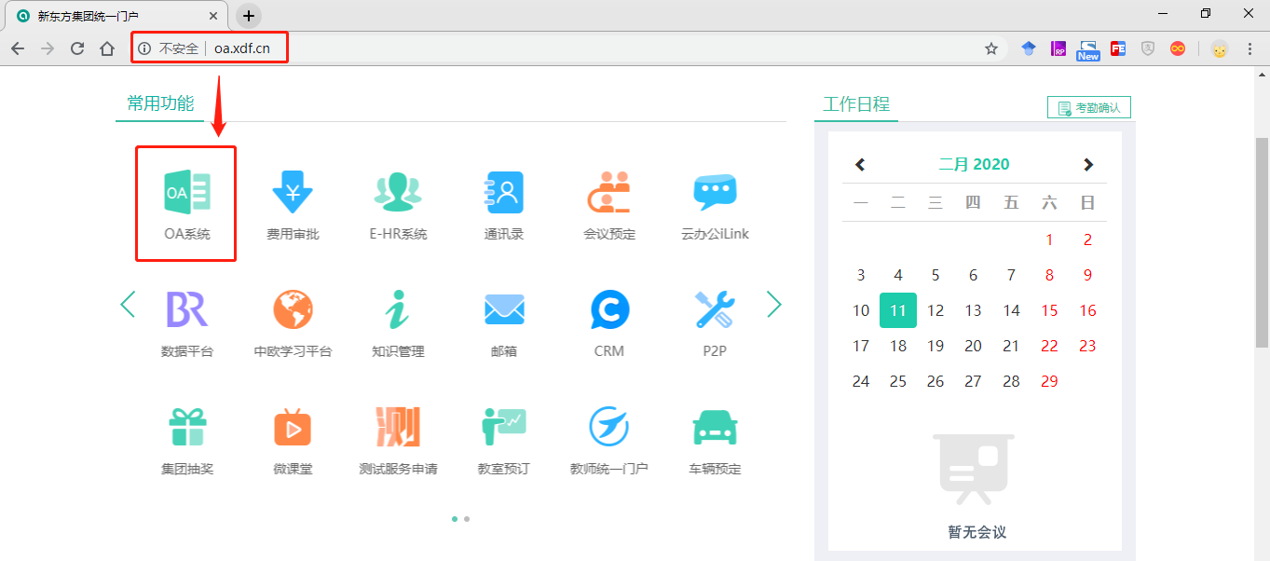
Task: Open the CRM icon
Action: [609, 310]
